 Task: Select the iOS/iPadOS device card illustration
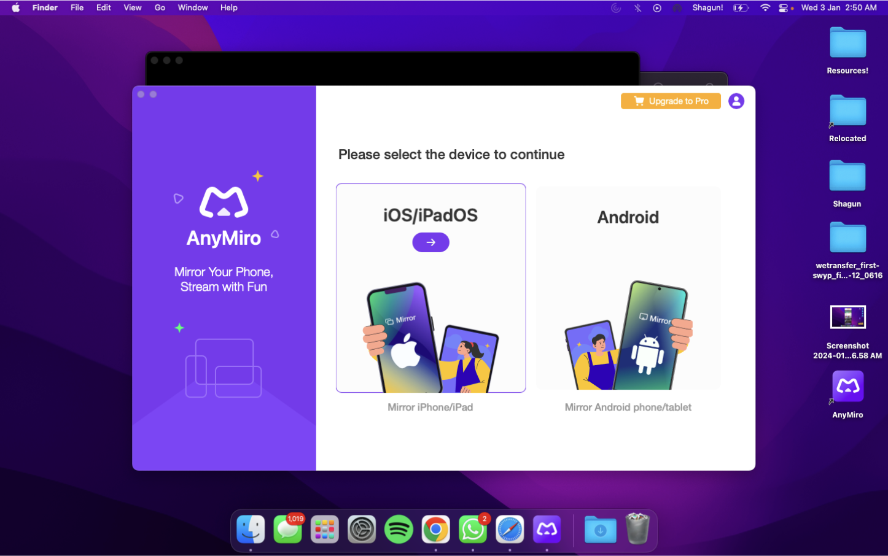(430, 336)
